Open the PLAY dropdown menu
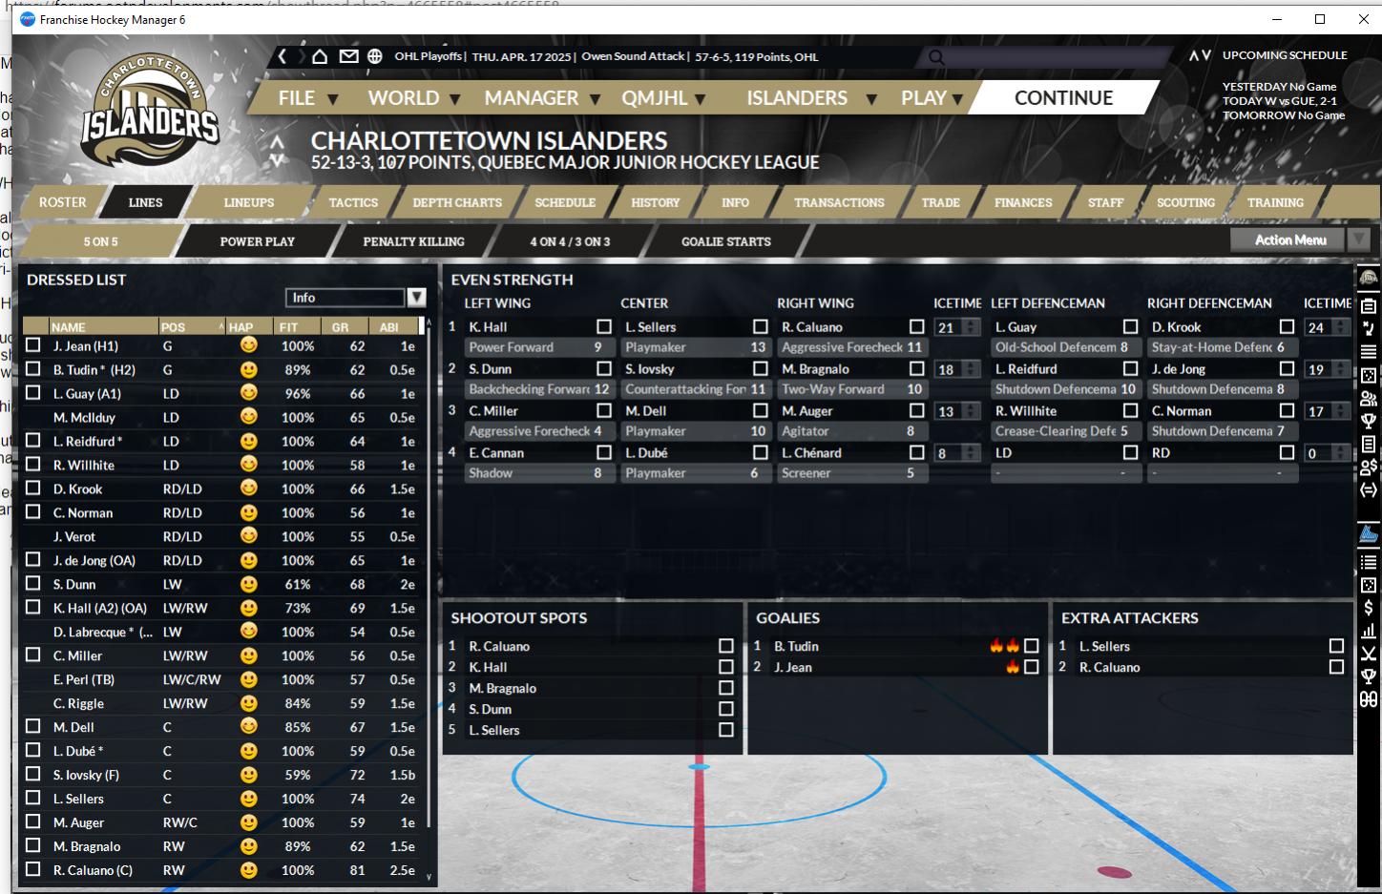This screenshot has width=1382, height=894. coord(932,98)
